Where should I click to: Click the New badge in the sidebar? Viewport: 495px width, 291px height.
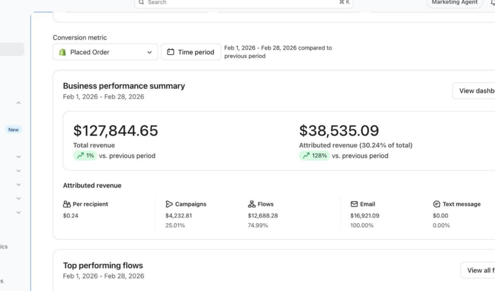click(x=14, y=130)
